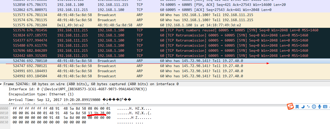Select packet 513575 from Dell_49:3d:e2
Viewport: 330px width, 129px height.
165,25
